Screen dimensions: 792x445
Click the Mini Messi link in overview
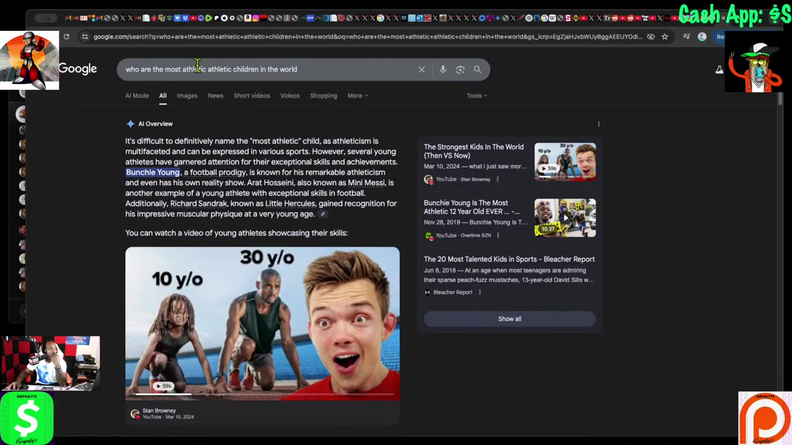pos(366,183)
